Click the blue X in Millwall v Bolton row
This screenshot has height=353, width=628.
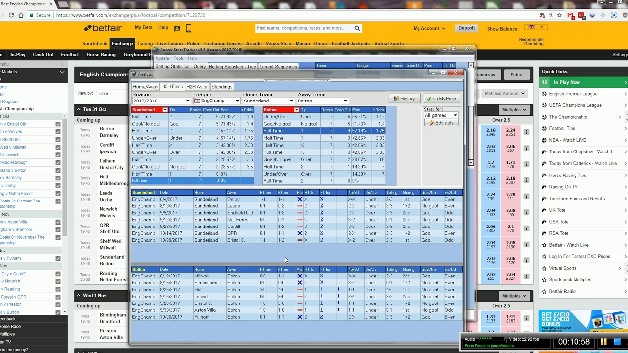(x=300, y=276)
